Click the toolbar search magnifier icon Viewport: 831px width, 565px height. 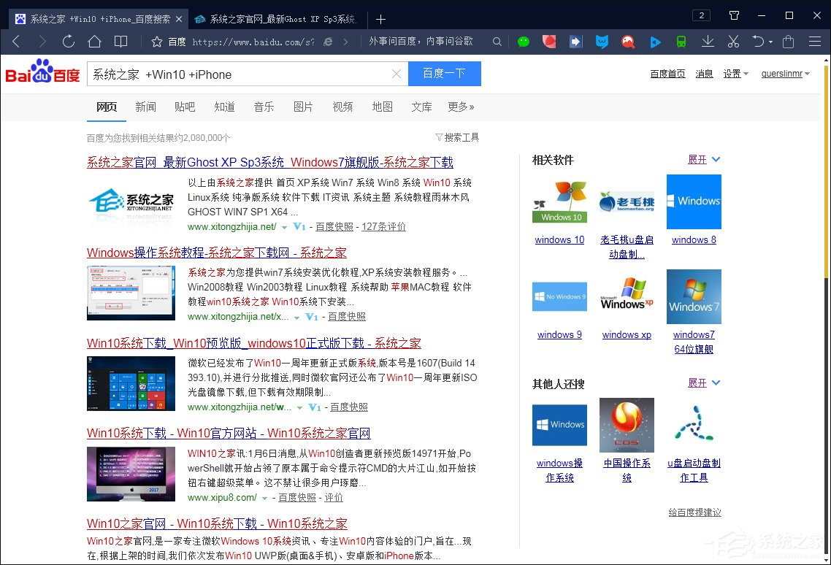497,42
